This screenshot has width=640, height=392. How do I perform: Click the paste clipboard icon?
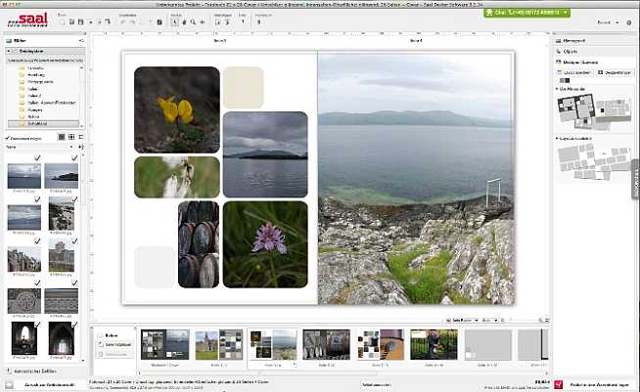pos(160,22)
